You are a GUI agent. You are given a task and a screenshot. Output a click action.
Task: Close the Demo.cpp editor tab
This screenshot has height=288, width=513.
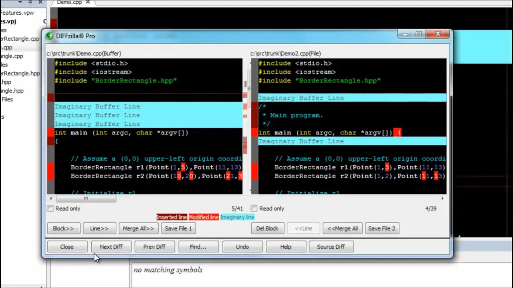coord(88,2)
